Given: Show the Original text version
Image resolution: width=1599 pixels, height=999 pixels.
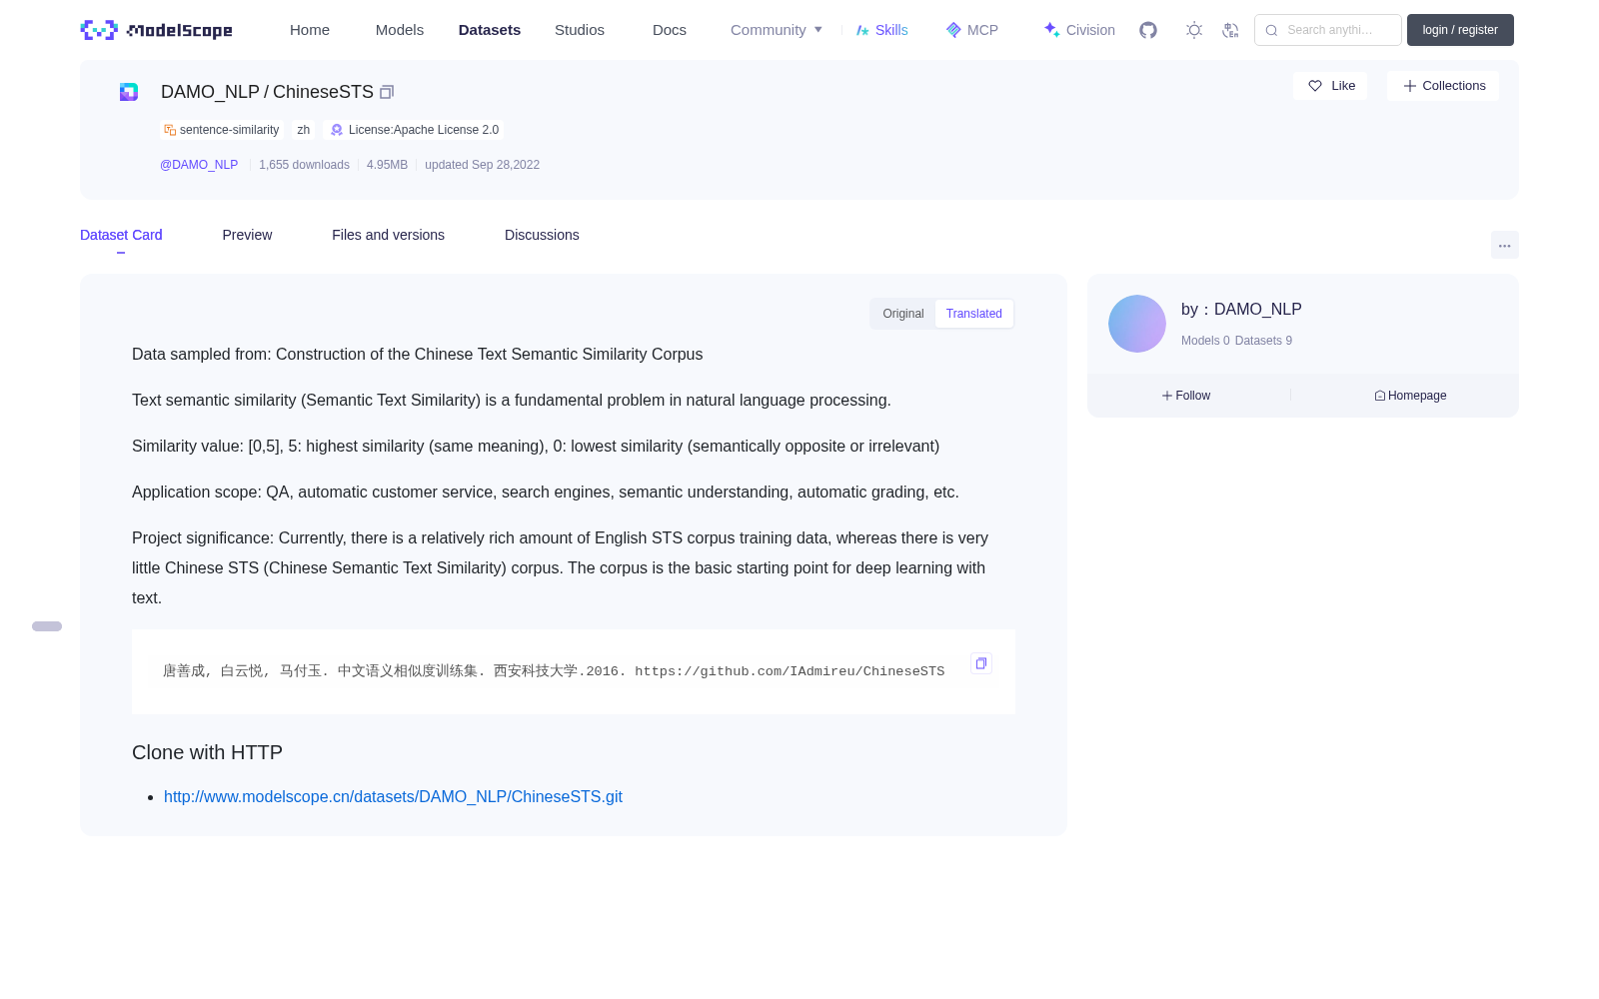Looking at the screenshot, I should point(903,314).
